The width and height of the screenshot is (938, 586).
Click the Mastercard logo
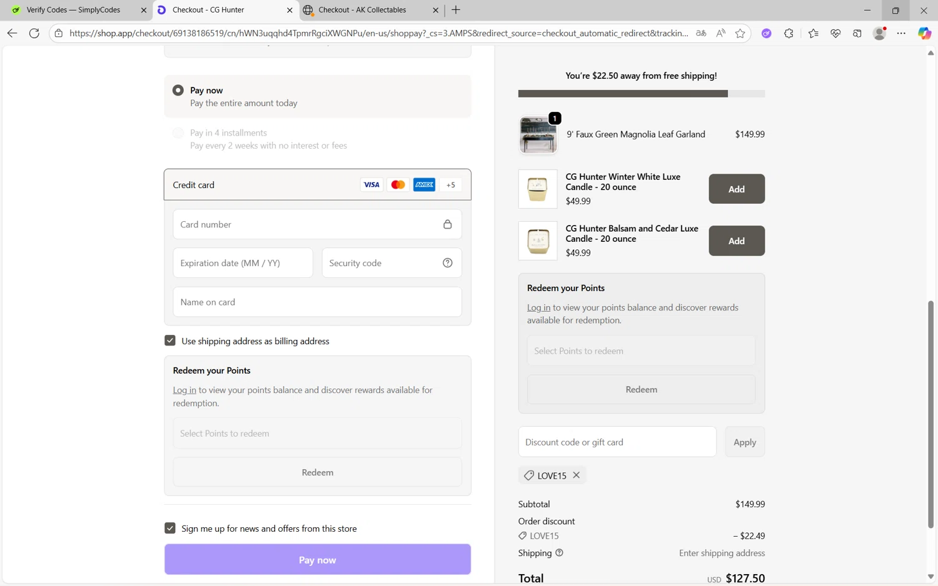click(x=398, y=185)
